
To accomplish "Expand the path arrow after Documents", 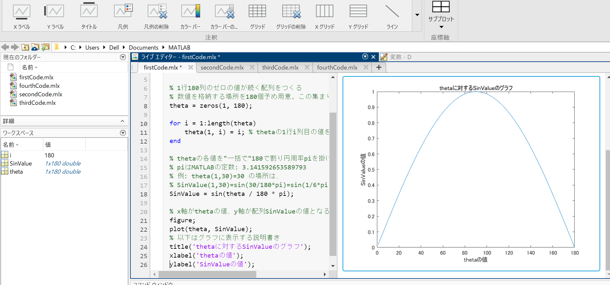I will tap(163, 48).
